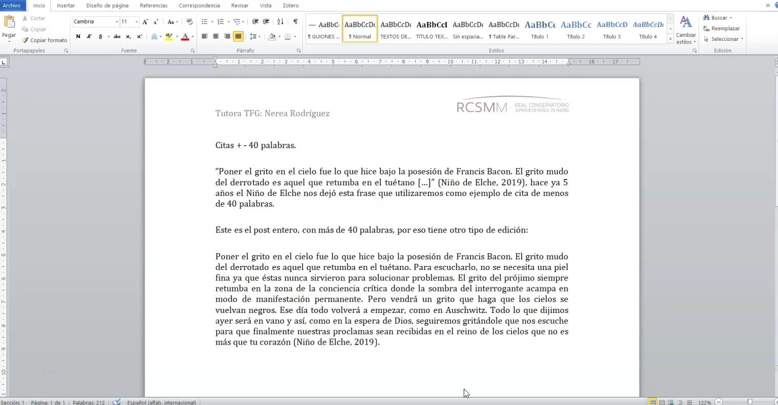Select the Copiar formato format painter
Screen dimensions: 778x405
[x=44, y=40]
